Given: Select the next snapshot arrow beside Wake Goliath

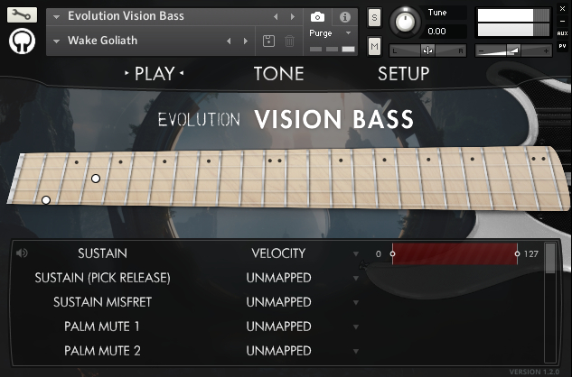Looking at the screenshot, I should point(246,41).
